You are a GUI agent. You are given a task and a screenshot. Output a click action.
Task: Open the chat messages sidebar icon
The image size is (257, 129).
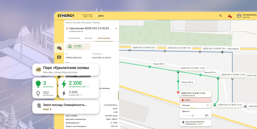coord(59,57)
